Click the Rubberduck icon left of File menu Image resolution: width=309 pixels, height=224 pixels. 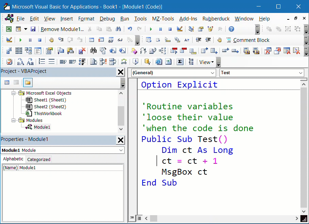9,18
